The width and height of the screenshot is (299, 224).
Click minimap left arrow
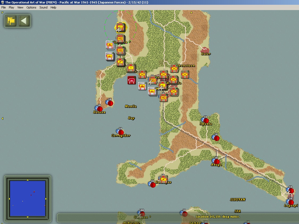(x=9, y=199)
